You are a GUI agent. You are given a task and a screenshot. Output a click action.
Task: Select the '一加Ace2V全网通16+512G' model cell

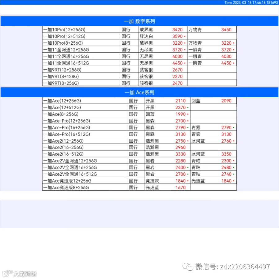85,174
